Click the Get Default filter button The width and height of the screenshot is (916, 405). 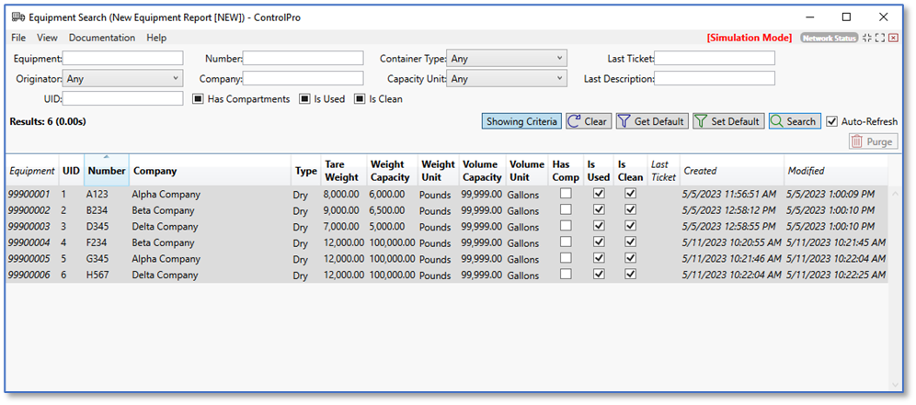tap(651, 121)
